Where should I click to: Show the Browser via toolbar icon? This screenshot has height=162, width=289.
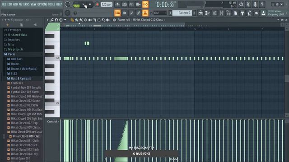[228, 13]
